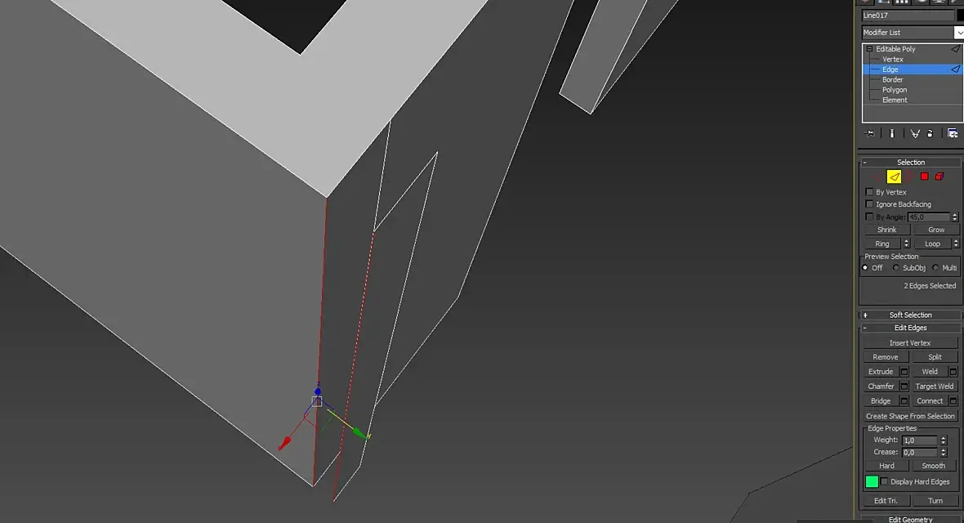Screen dimensions: 964x523
Task: Click the Crease value input field
Action: tap(920, 452)
